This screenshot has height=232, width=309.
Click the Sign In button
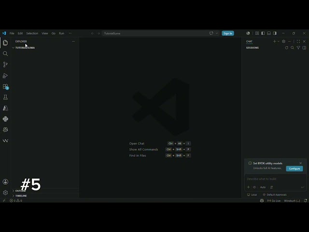pyautogui.click(x=228, y=33)
